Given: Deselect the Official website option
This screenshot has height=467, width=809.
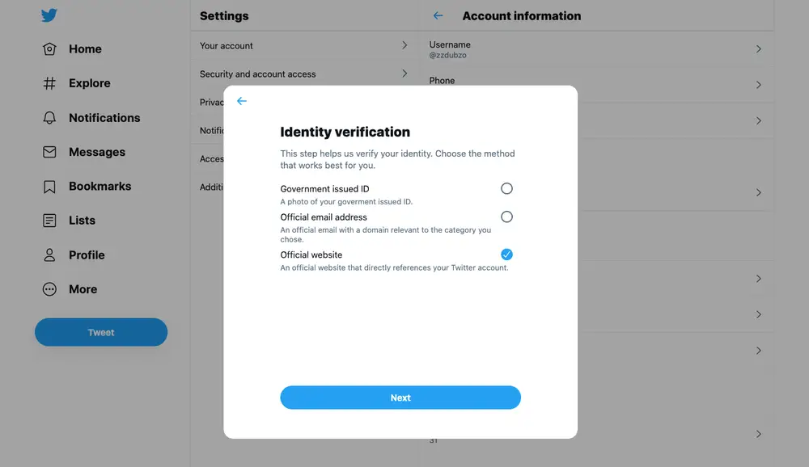Looking at the screenshot, I should point(506,254).
